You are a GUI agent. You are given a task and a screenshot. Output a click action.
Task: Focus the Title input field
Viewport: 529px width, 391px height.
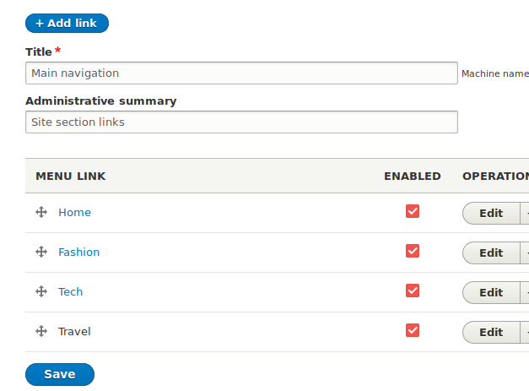[x=241, y=73]
